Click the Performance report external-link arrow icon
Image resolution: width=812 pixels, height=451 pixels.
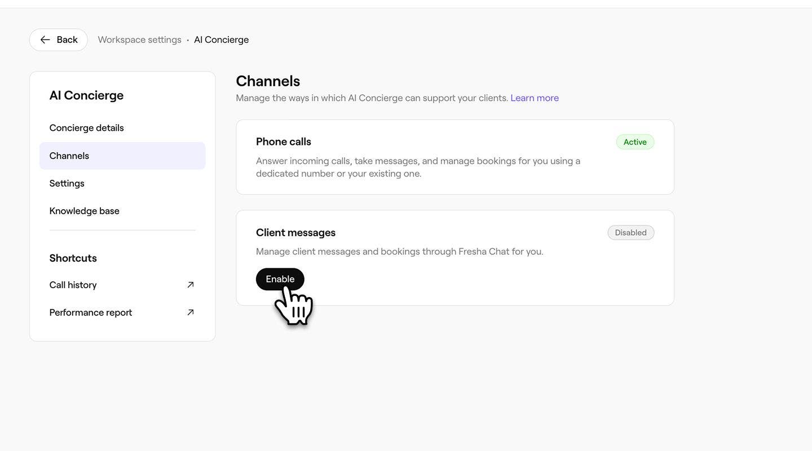tap(191, 313)
